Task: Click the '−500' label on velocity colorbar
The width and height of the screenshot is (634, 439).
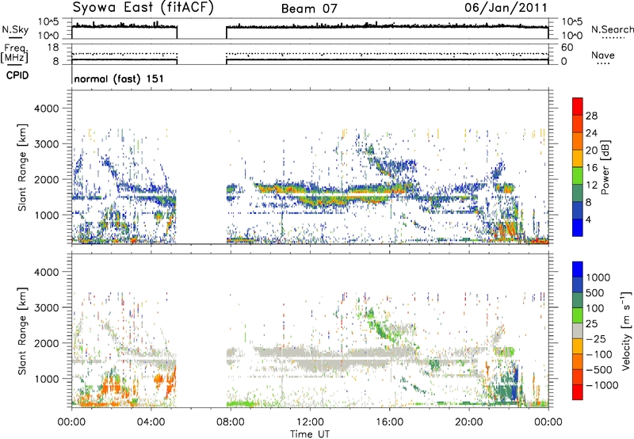Action: (x=598, y=369)
